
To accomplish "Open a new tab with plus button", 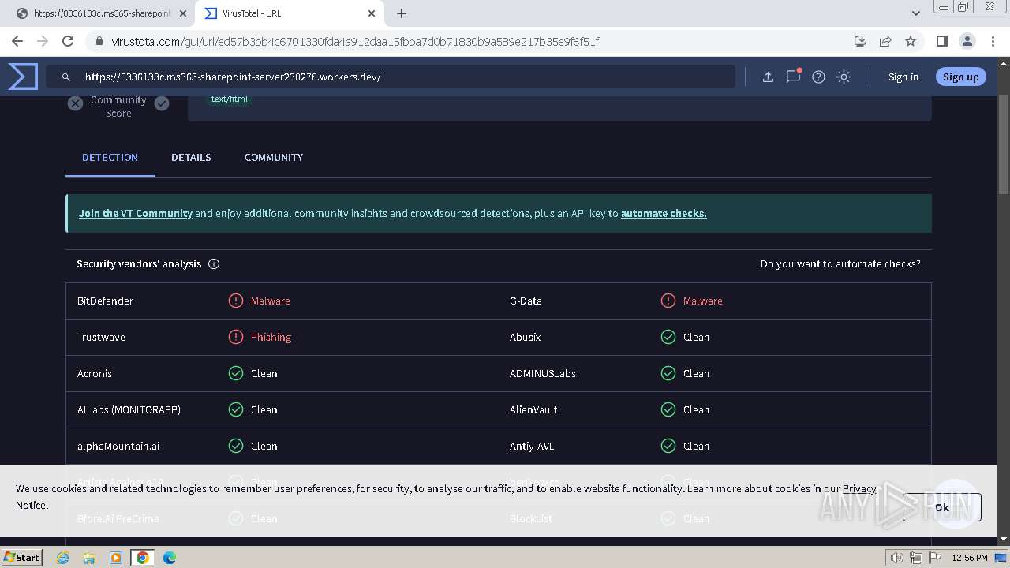I will click(402, 13).
